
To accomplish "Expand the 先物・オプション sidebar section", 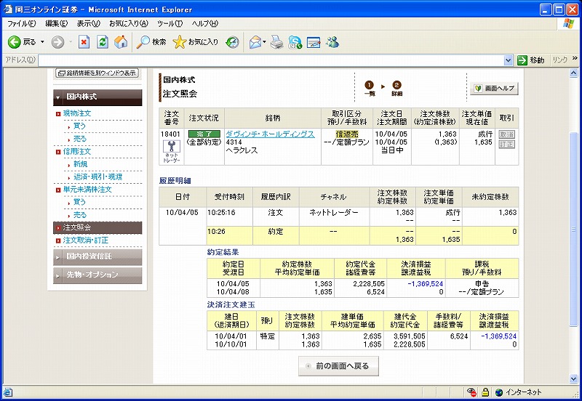I will click(97, 275).
